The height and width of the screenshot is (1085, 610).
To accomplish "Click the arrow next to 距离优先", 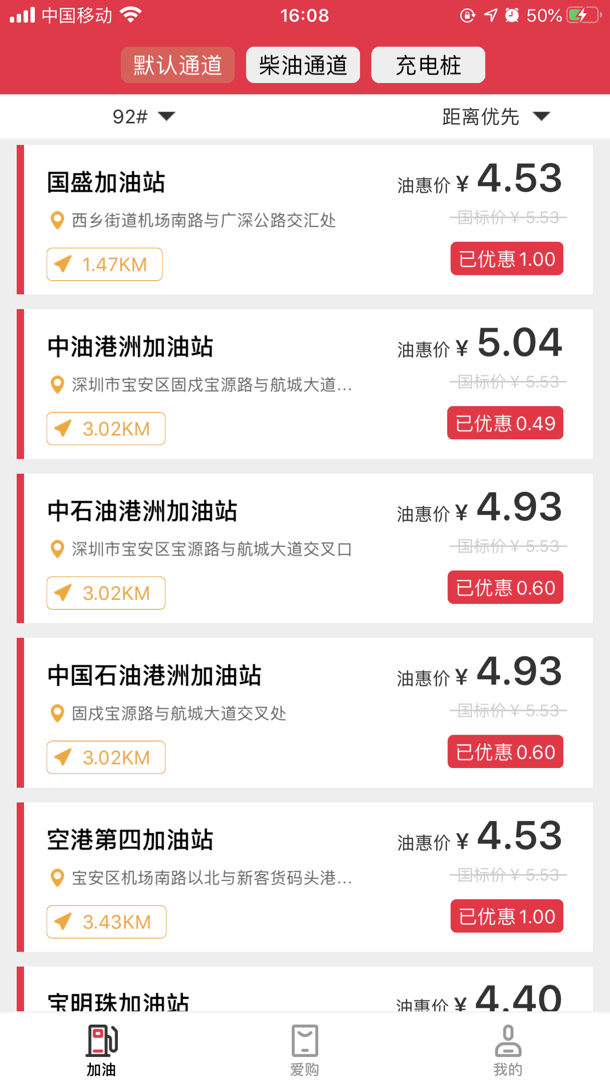I will click(541, 116).
